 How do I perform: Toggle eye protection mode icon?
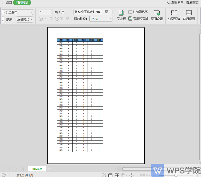click(131, 175)
